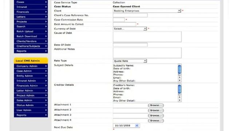
Task: Click Browse for Attachment 1
Action: (156, 105)
